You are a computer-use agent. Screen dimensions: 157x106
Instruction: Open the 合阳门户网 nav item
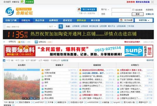tap(11, 20)
